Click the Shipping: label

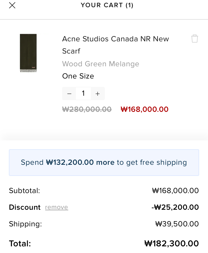pyautogui.click(x=25, y=224)
